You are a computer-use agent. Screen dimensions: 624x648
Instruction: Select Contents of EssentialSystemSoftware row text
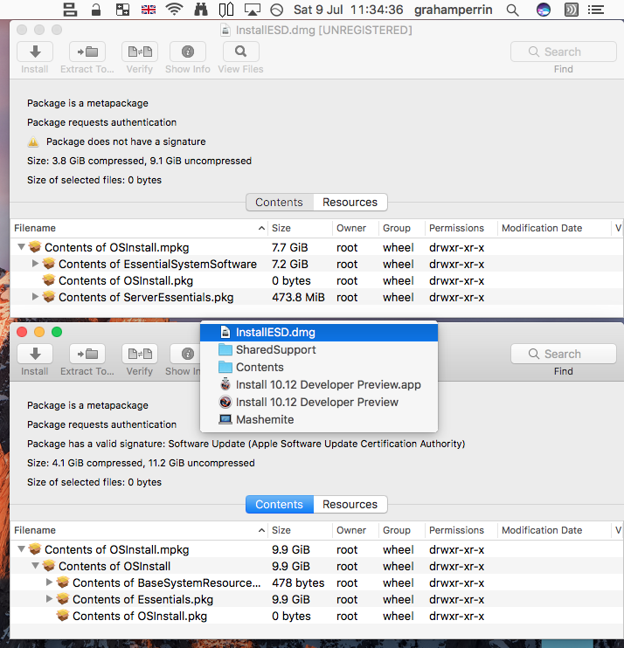tap(157, 264)
